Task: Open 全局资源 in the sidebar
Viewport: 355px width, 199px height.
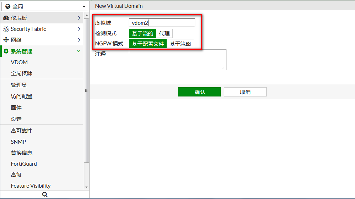Action: coord(21,73)
